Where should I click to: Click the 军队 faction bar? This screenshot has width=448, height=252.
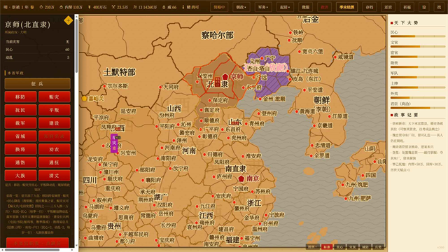tap(418, 78)
